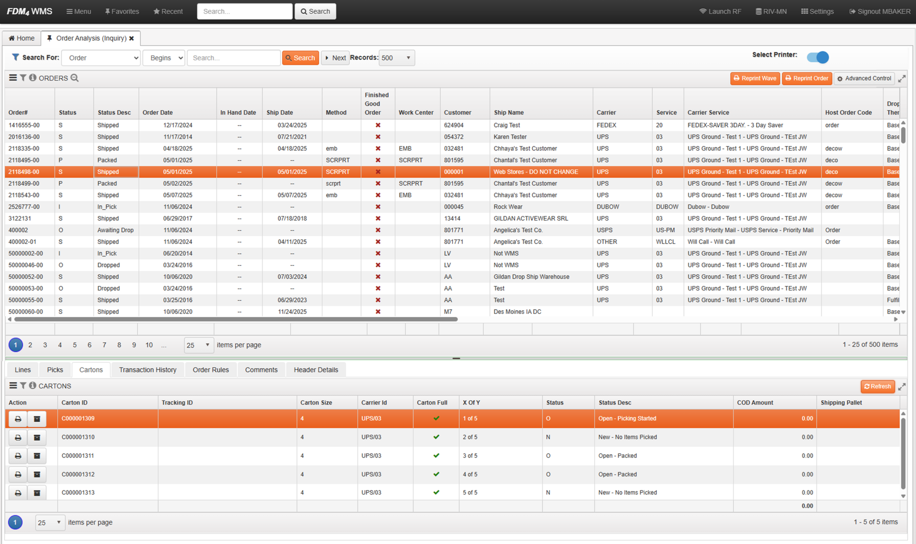Click the magnifier icon next to ORDERS
The image size is (916, 544).
tap(74, 78)
